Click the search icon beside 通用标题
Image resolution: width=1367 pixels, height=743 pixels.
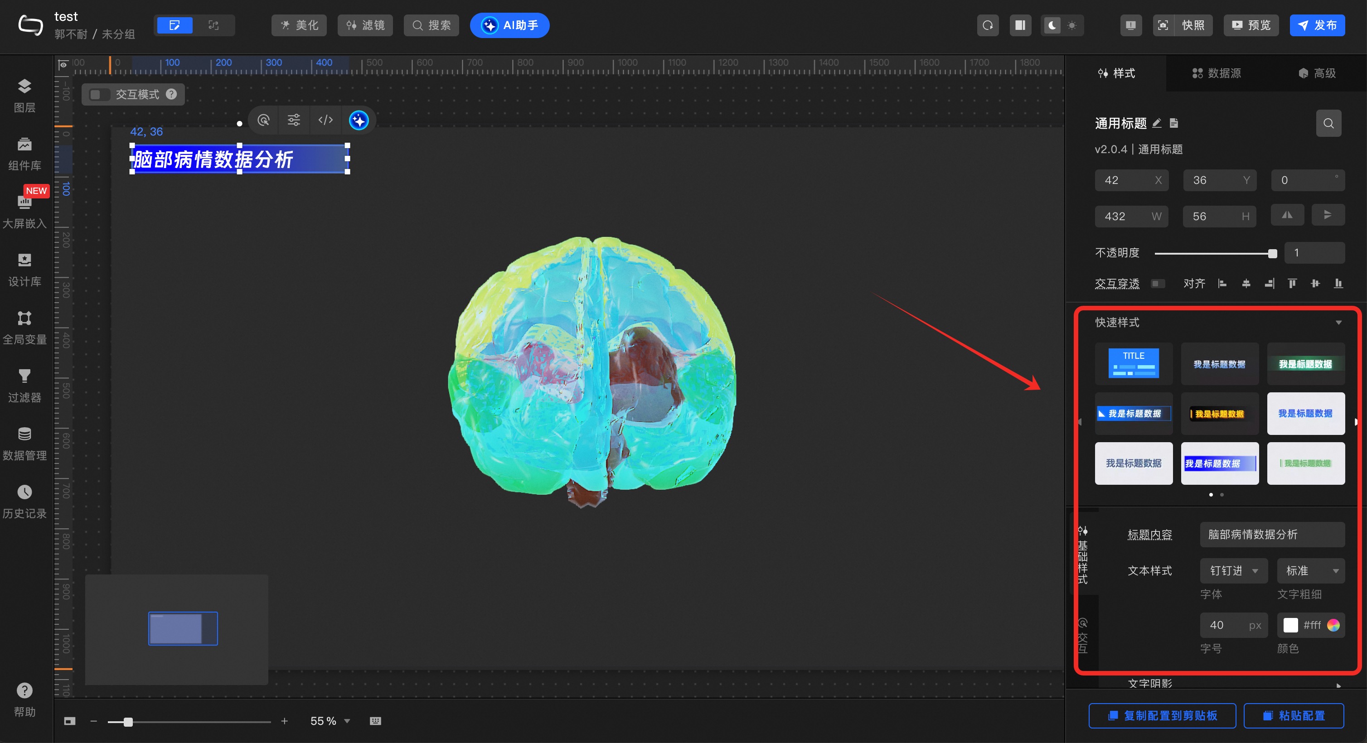pyautogui.click(x=1328, y=124)
